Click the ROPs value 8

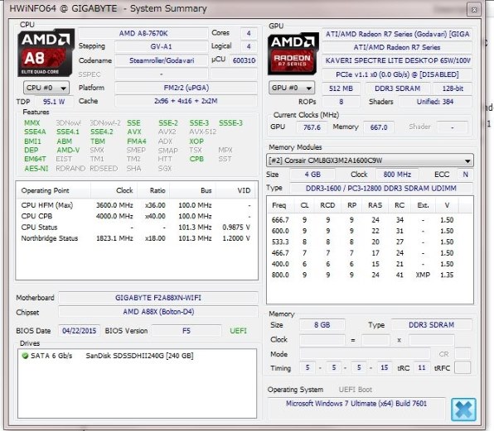(x=341, y=102)
